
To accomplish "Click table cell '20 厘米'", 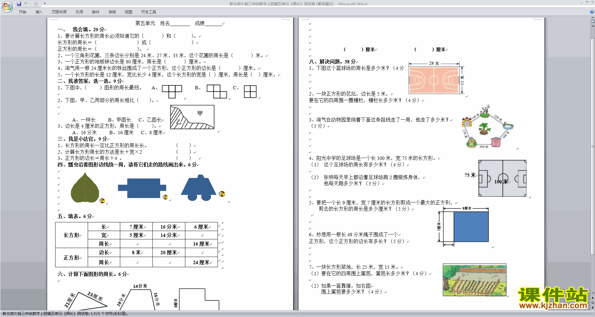I will click(169, 252).
